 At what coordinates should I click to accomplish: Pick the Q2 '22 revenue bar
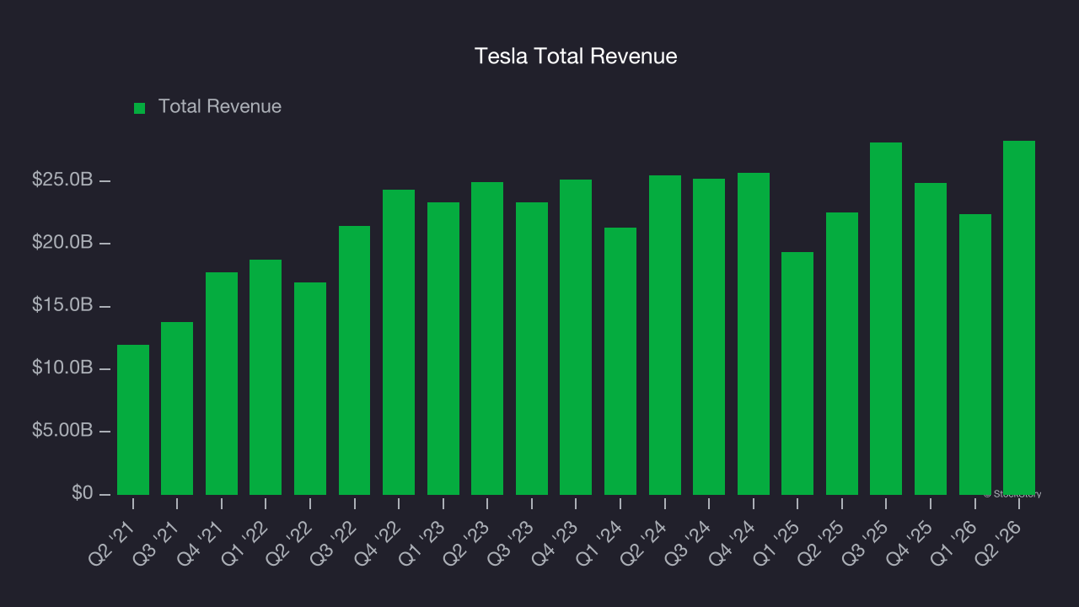pos(310,389)
